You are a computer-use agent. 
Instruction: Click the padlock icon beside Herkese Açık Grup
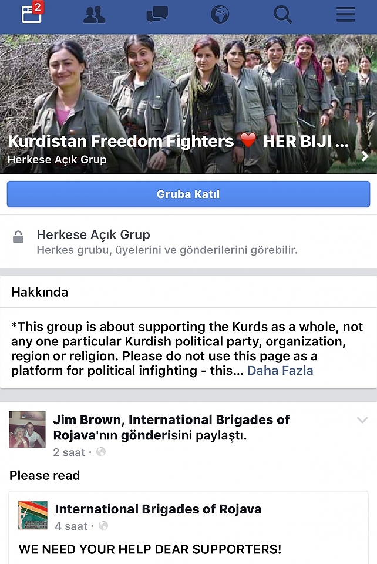pyautogui.click(x=18, y=237)
